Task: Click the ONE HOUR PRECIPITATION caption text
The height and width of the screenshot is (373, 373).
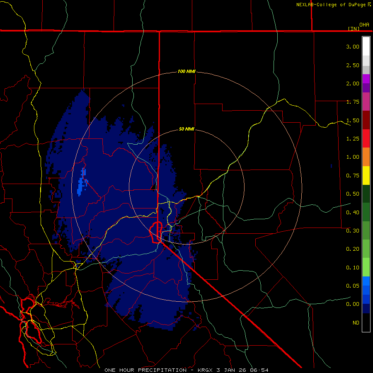Action: click(145, 370)
